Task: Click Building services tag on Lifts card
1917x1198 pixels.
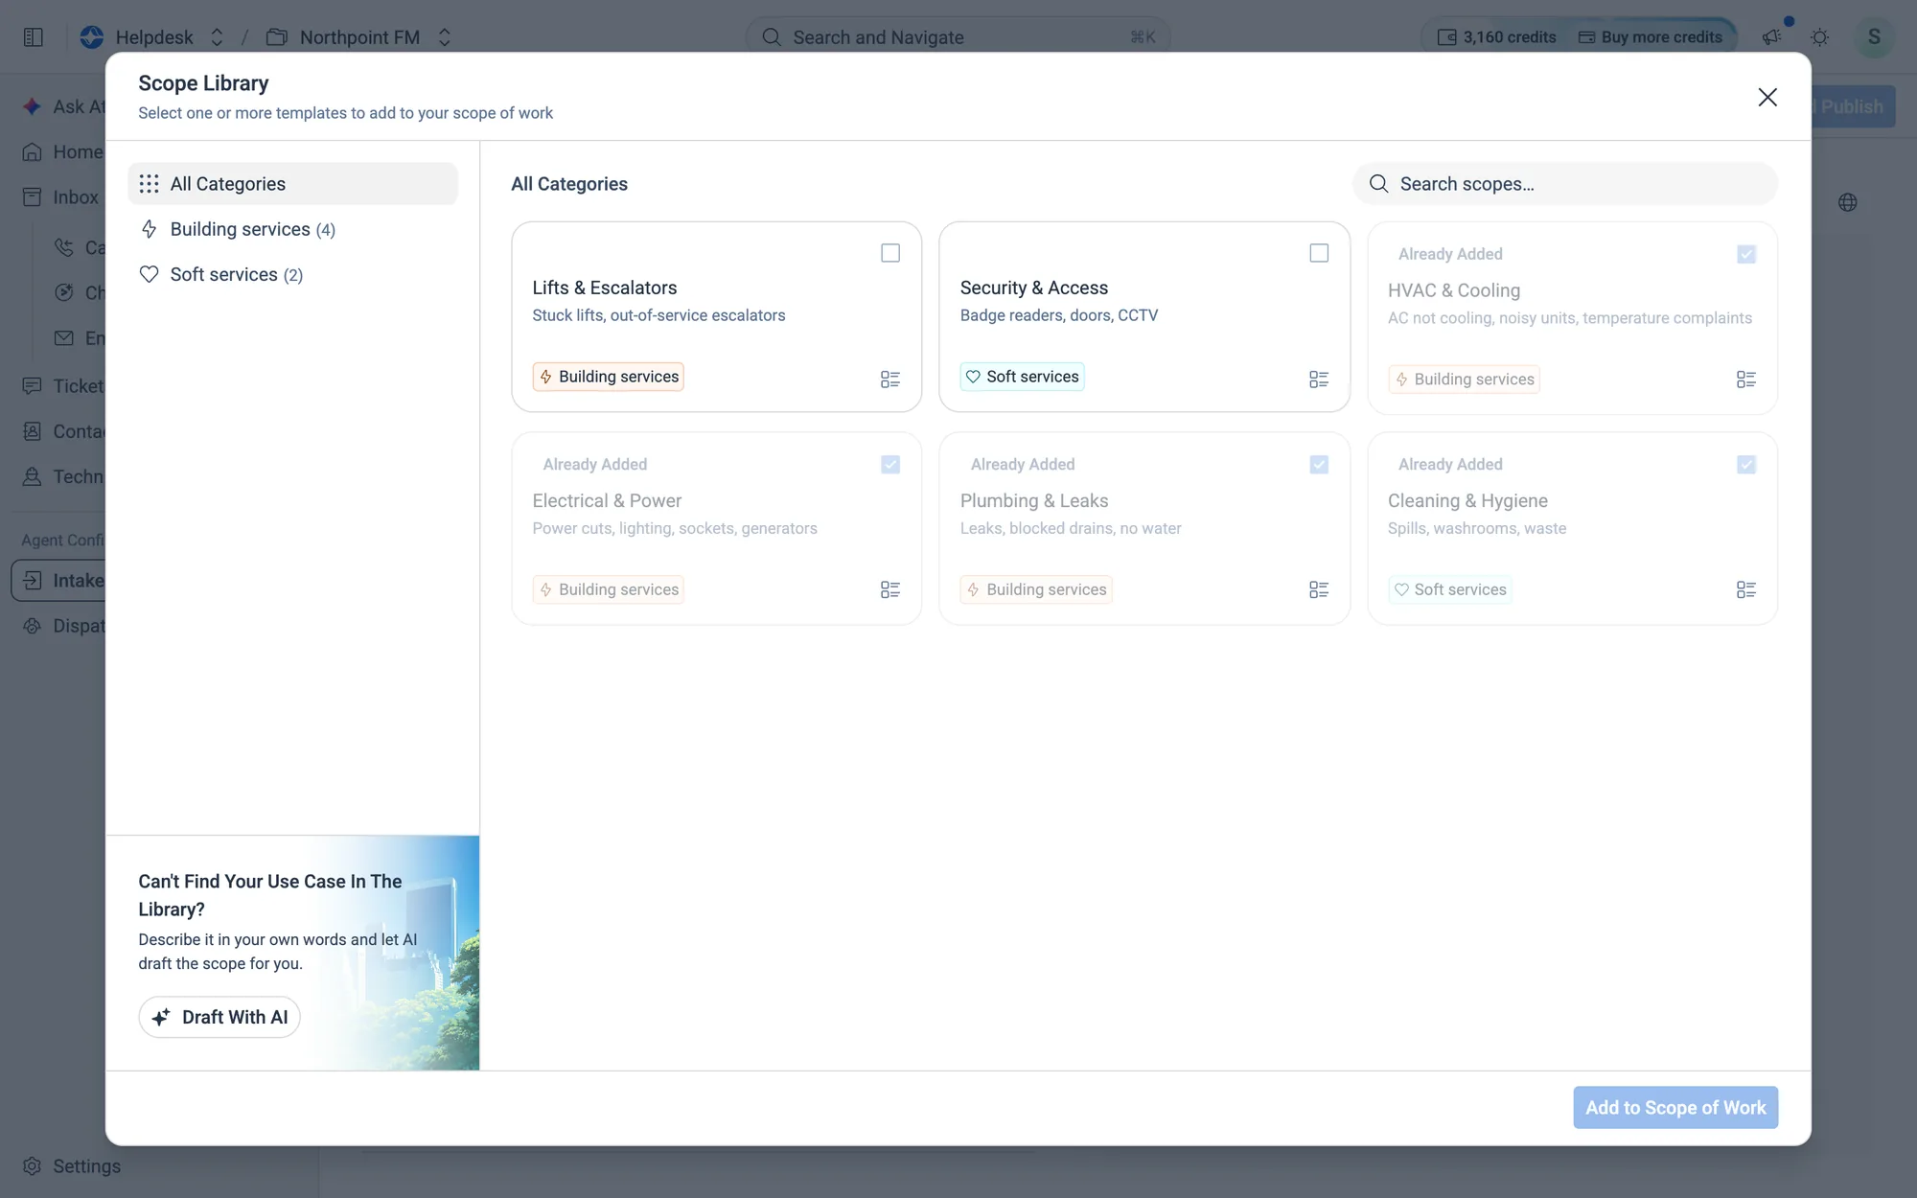Action: coord(608,377)
